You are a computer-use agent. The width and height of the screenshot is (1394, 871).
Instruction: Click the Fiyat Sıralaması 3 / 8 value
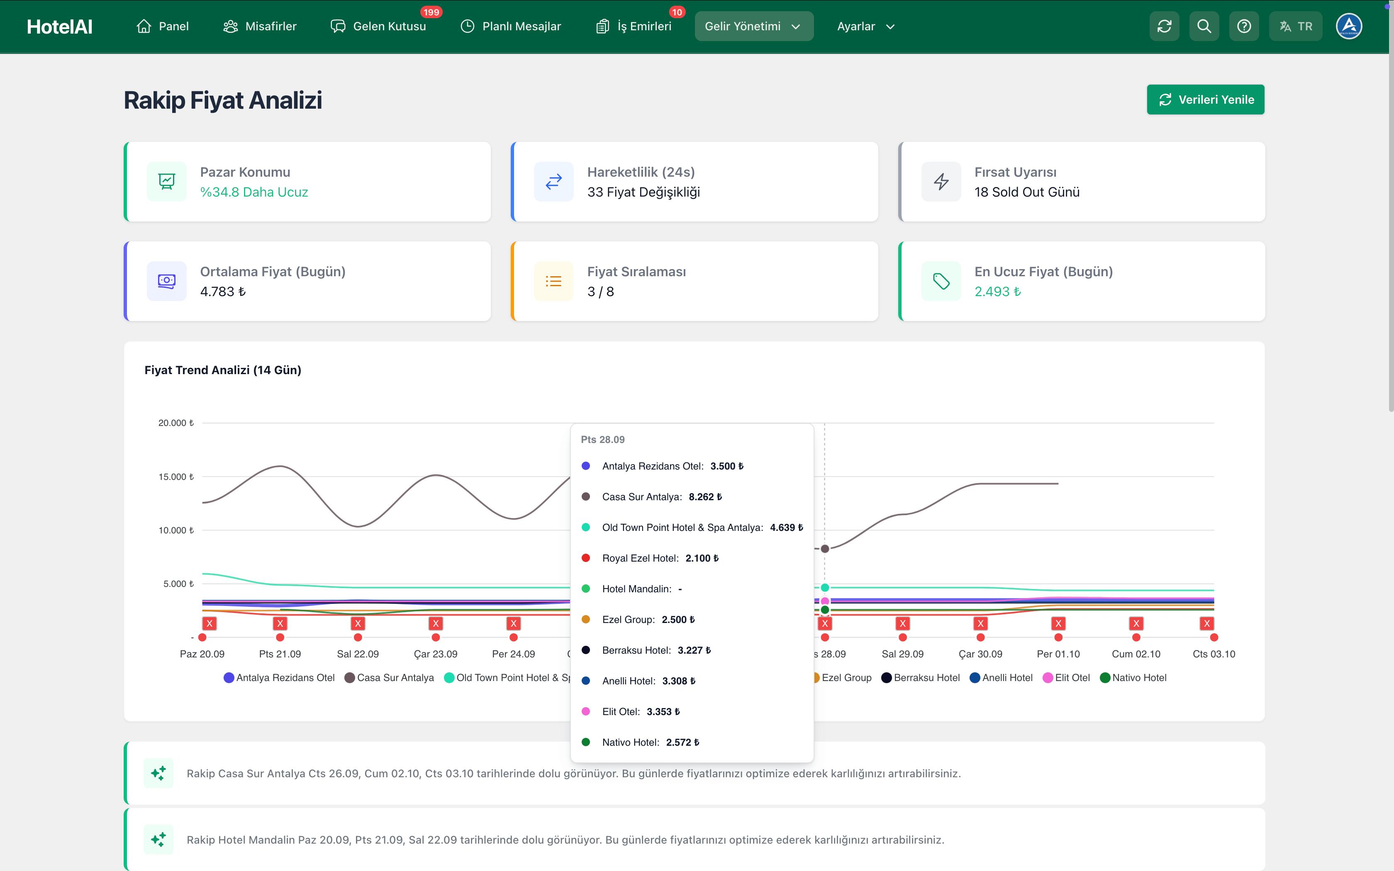pyautogui.click(x=601, y=292)
